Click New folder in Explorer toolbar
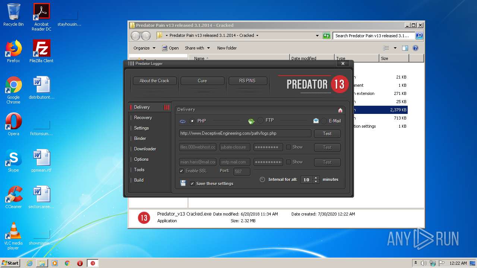Image resolution: width=477 pixels, height=268 pixels. (227, 48)
